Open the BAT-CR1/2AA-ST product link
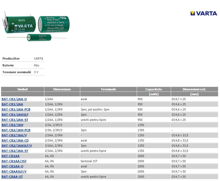 coord(15,120)
